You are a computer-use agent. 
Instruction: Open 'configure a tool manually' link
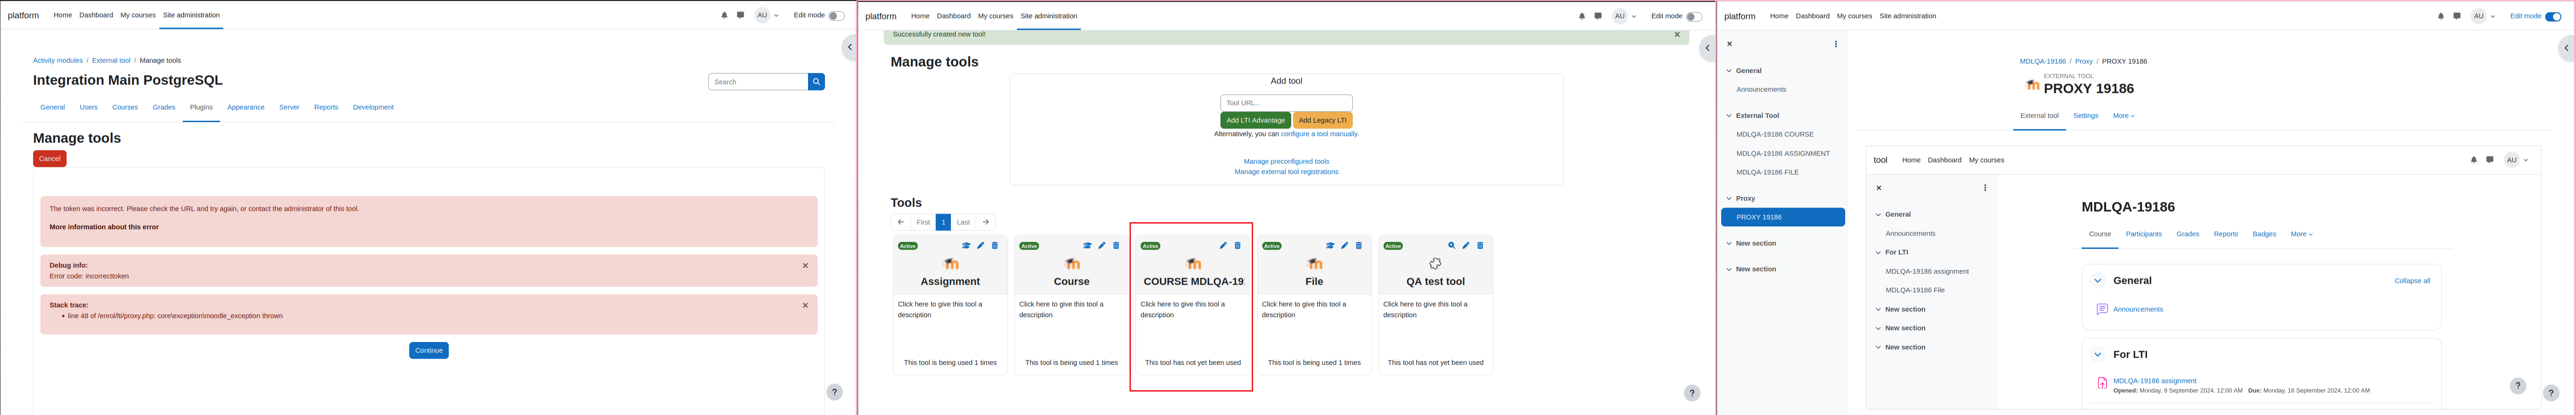pyautogui.click(x=1319, y=134)
